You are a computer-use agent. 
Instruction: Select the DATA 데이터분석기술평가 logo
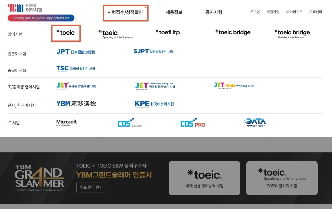(x=255, y=122)
